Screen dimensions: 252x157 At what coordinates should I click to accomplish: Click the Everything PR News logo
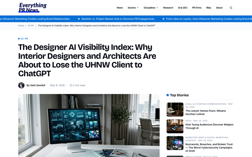32,8
